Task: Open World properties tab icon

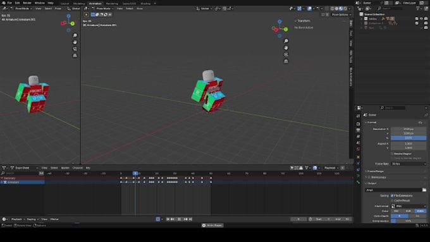Action: point(358,149)
